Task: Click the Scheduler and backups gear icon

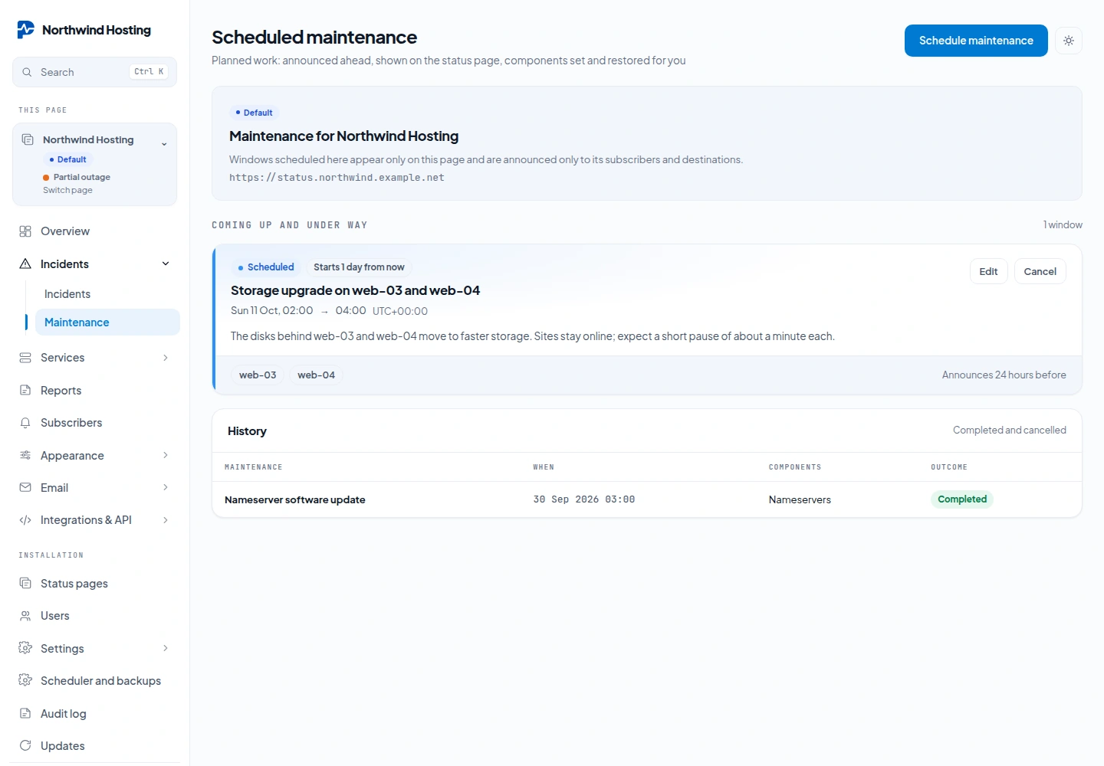Action: coord(25,681)
